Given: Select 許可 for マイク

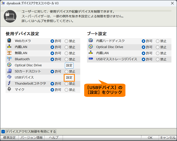Looking at the screenshot, I should 52,90.
